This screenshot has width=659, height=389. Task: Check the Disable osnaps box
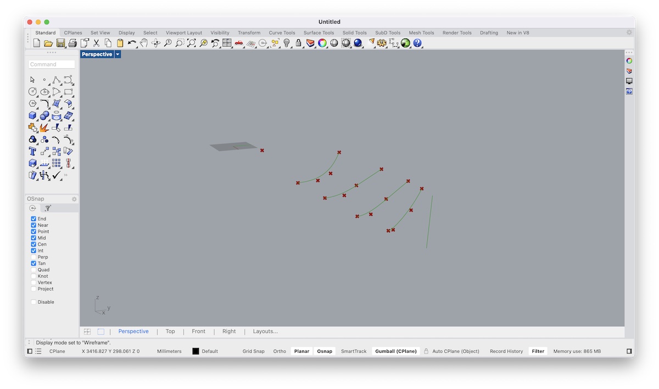pos(33,302)
